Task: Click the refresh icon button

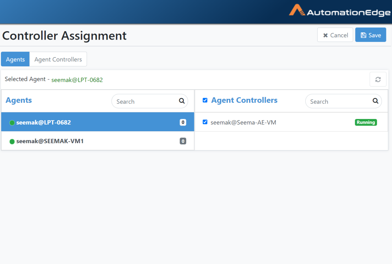Action: [378, 79]
